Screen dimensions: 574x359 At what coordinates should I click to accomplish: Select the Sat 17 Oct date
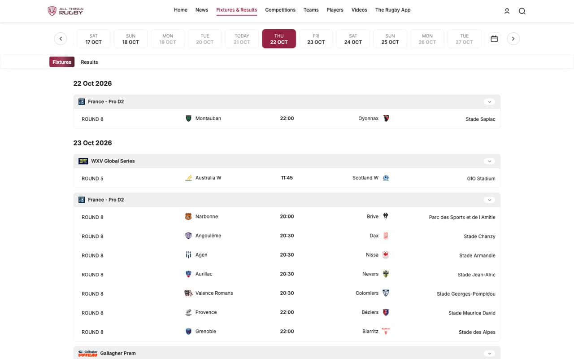coord(93,39)
